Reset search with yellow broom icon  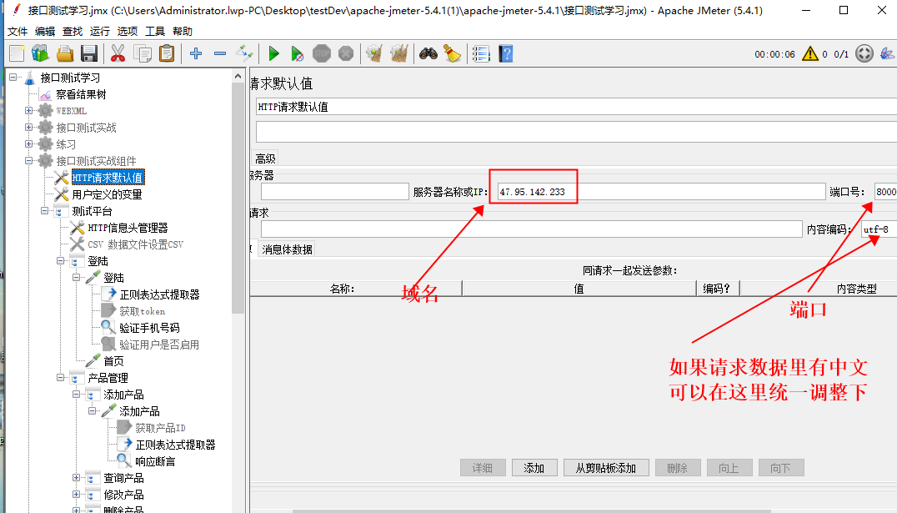tap(452, 54)
